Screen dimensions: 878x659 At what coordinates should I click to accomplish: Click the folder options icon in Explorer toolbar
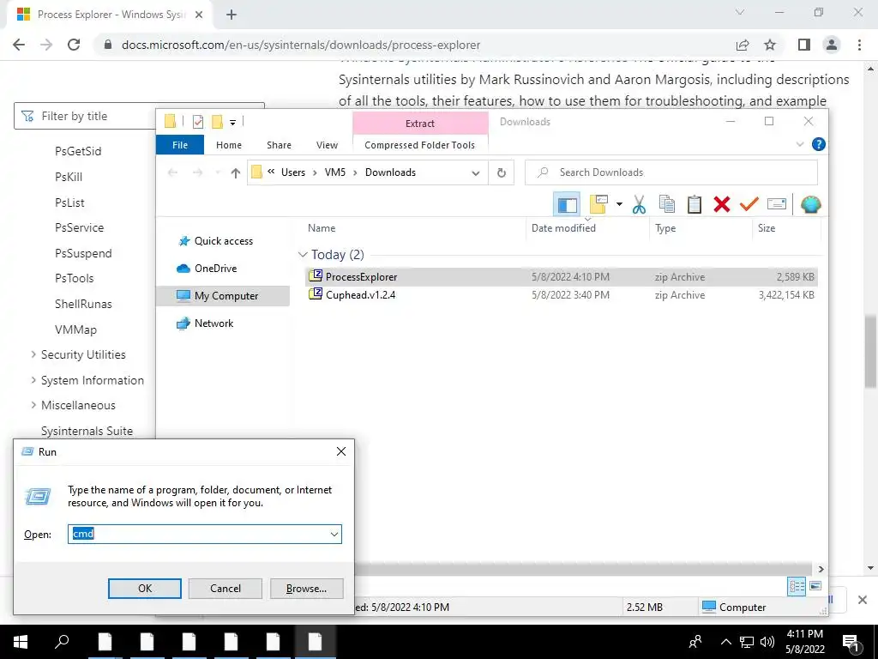tap(598, 204)
